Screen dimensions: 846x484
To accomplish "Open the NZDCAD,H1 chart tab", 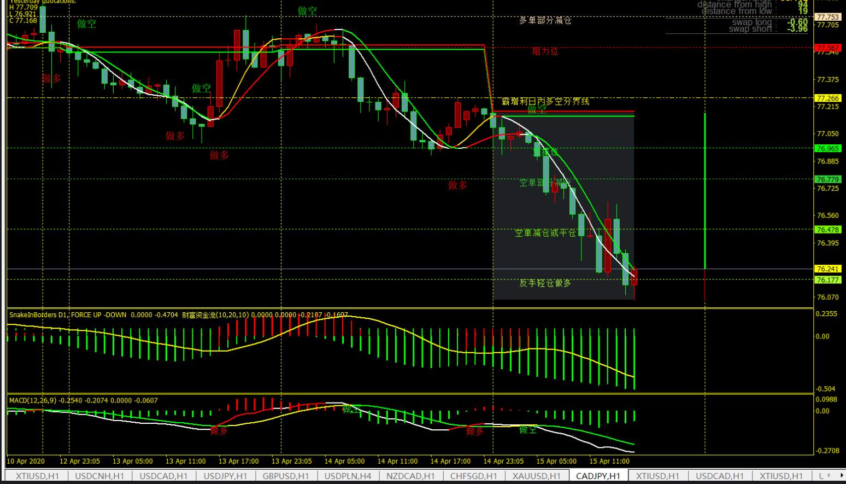I will coord(411,476).
